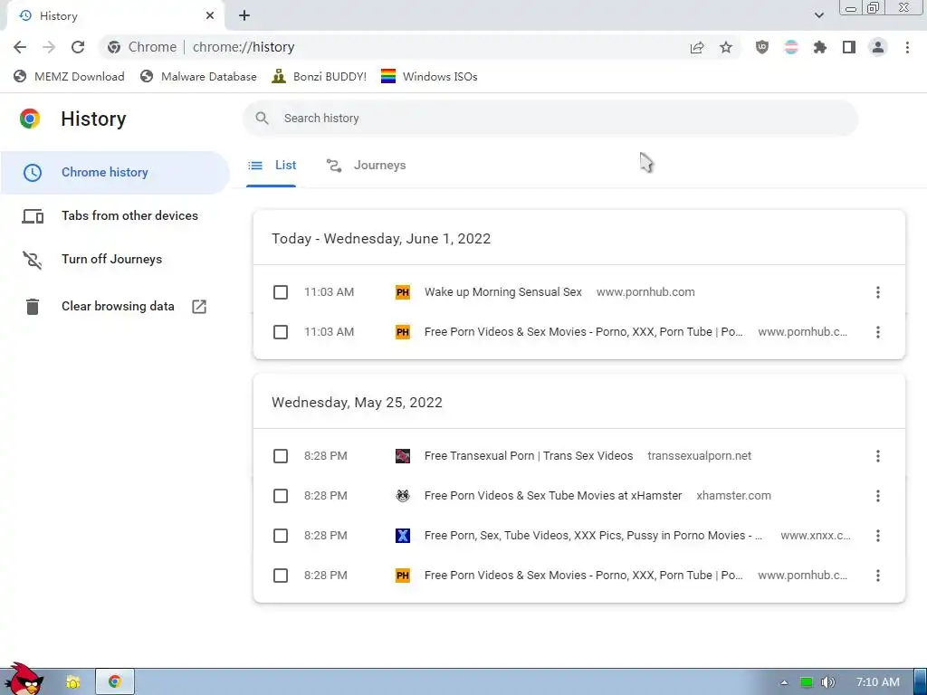Open actions menu for xnxx entry
Screen dimensions: 927x695
pyautogui.click(x=878, y=536)
